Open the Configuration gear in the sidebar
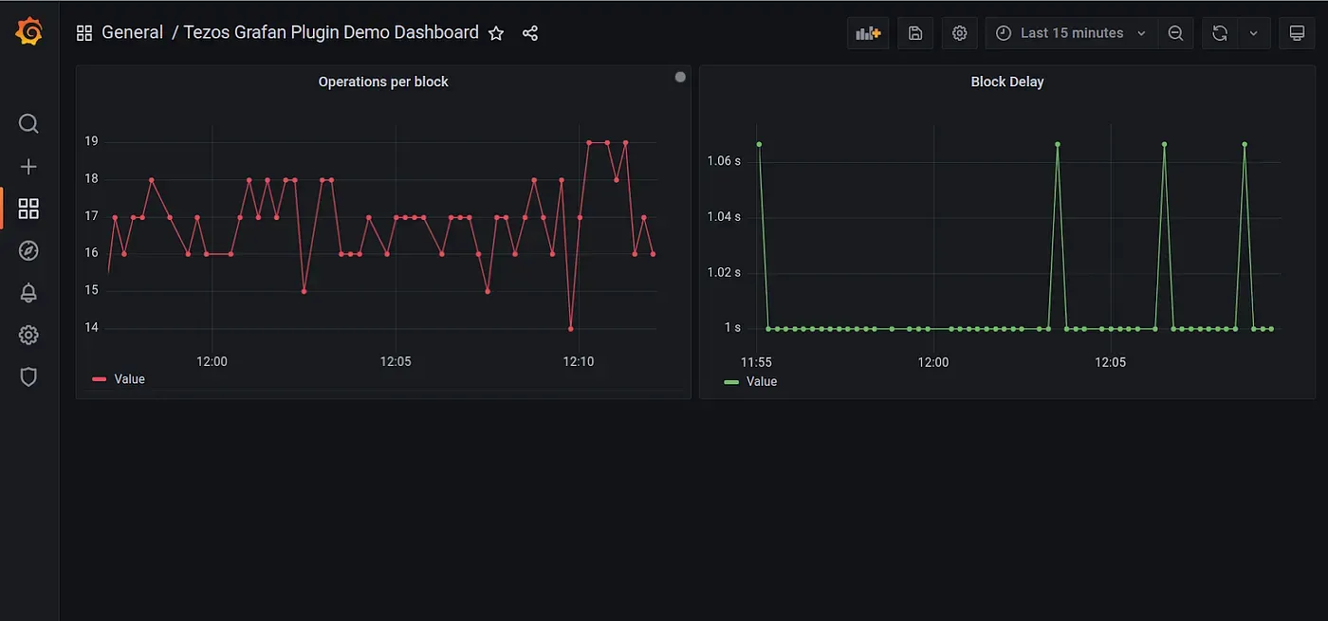The image size is (1328, 621). click(x=28, y=335)
